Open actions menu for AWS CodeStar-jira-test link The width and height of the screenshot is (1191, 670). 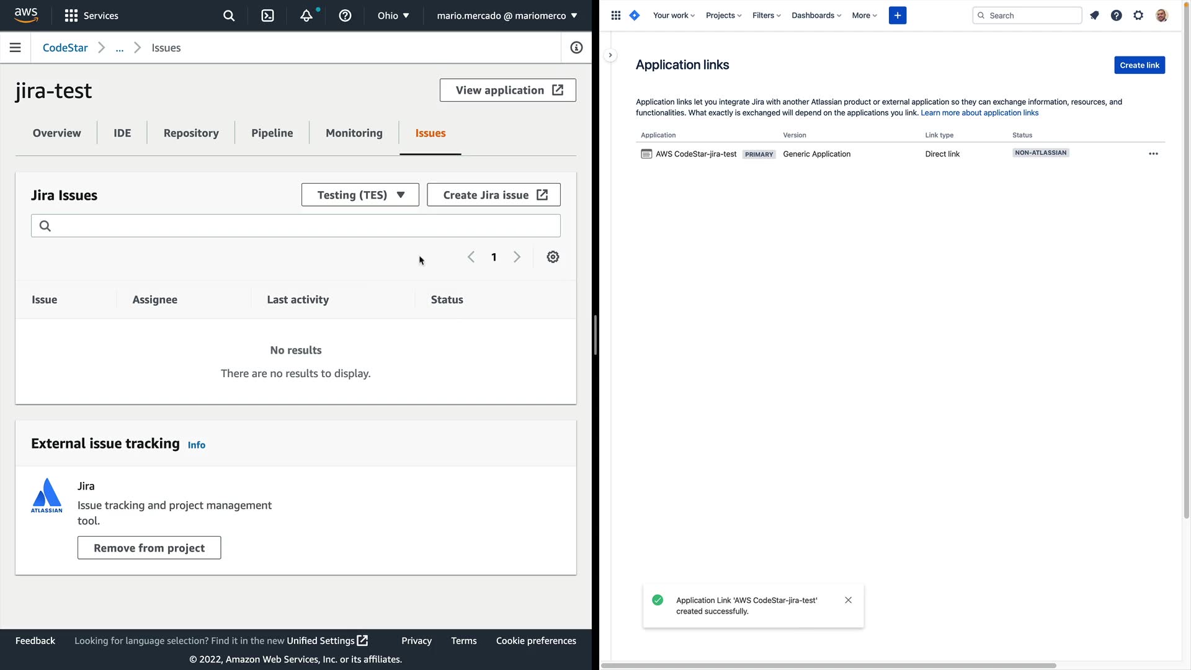1153,154
